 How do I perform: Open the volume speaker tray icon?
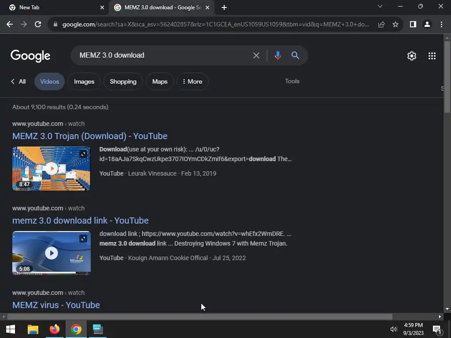point(393,329)
